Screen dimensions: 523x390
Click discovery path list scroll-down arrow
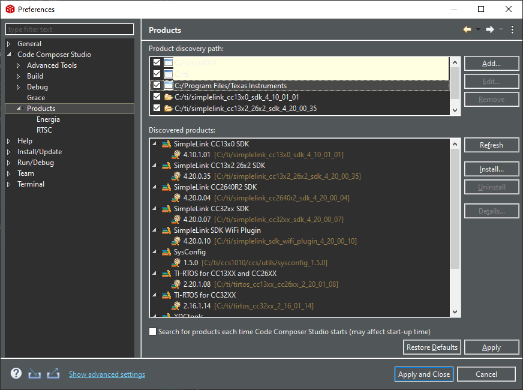coord(455,110)
